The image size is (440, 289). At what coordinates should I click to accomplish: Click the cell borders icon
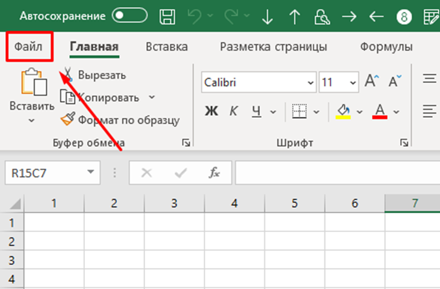pos(299,111)
